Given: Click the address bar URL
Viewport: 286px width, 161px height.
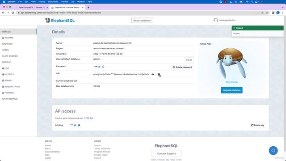Looking at the screenshot, I should pyautogui.click(x=61, y=13).
